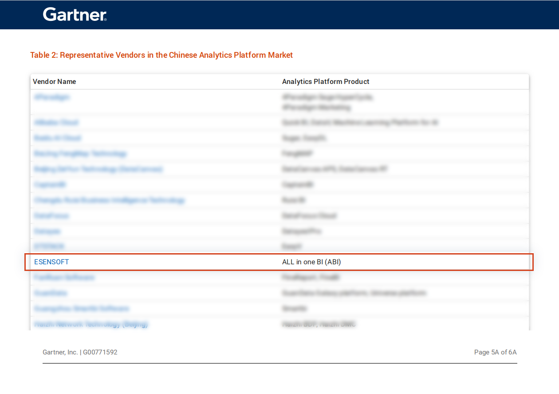The width and height of the screenshot is (559, 394).
Task: Open the ESENSOFT vendor link
Action: pos(51,262)
